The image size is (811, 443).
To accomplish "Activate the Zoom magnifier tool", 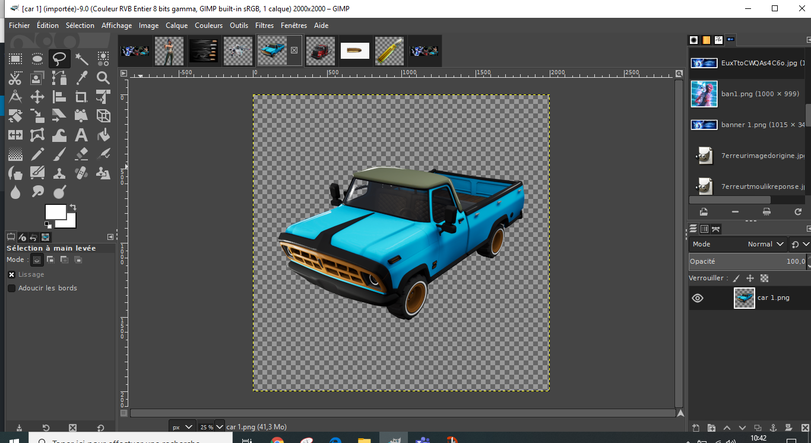I will tap(103, 78).
